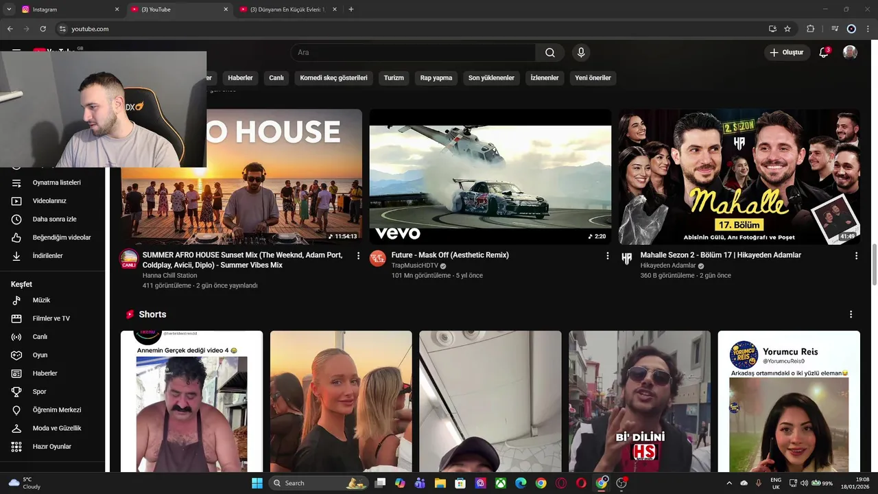Select the Son yüklenenler chip
878x494 pixels.
click(x=491, y=78)
